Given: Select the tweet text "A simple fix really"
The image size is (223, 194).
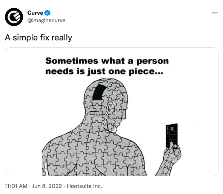Looking at the screenshot, I should click(x=38, y=37).
